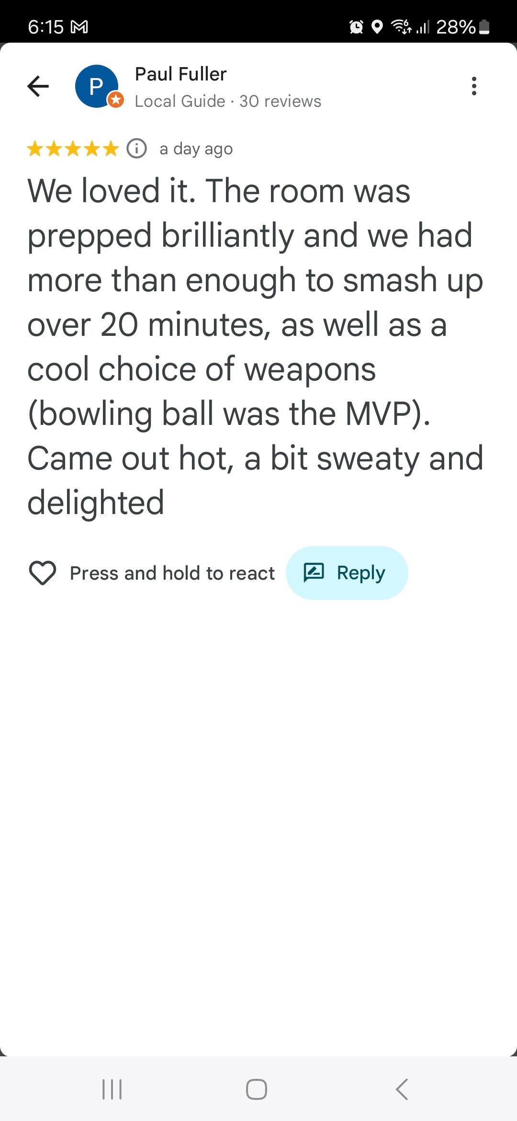Image resolution: width=517 pixels, height=1121 pixels.
Task: Tap the orange Local Guide badge
Action: [x=116, y=100]
